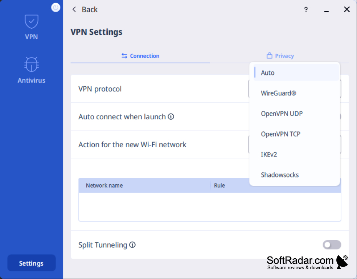This screenshot has height=279, width=357.
Task: Select WireGuard® protocol option
Action: pos(296,93)
